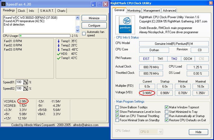This screenshot has width=214, height=140.
Task: Click scroll up arrow in SpeedFan log
Action: coord(77,18)
